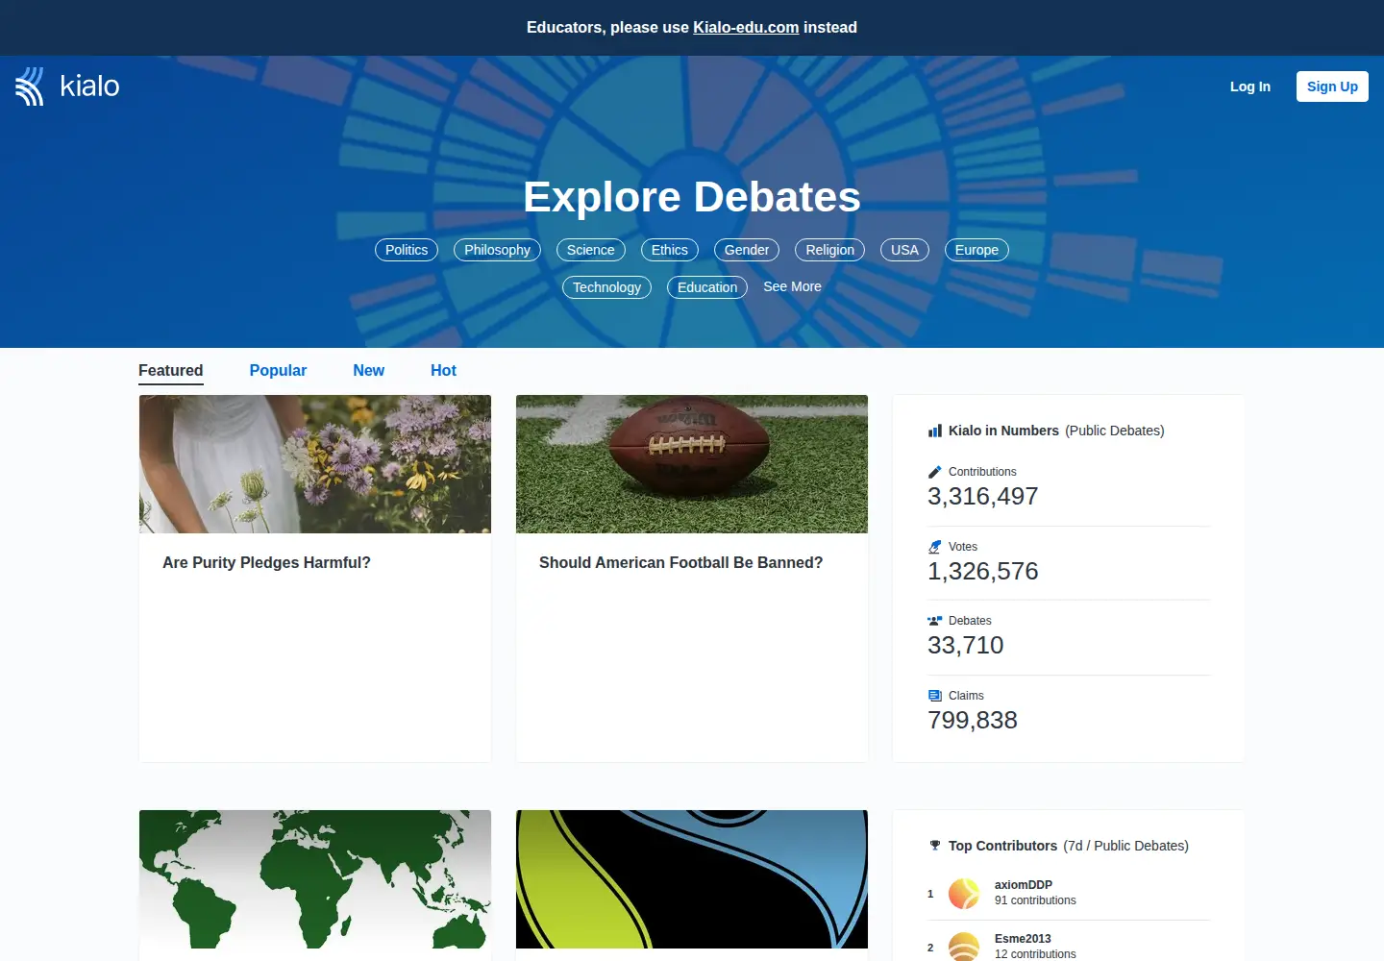
Task: Choose the Ethics topic tag
Action: 670,250
